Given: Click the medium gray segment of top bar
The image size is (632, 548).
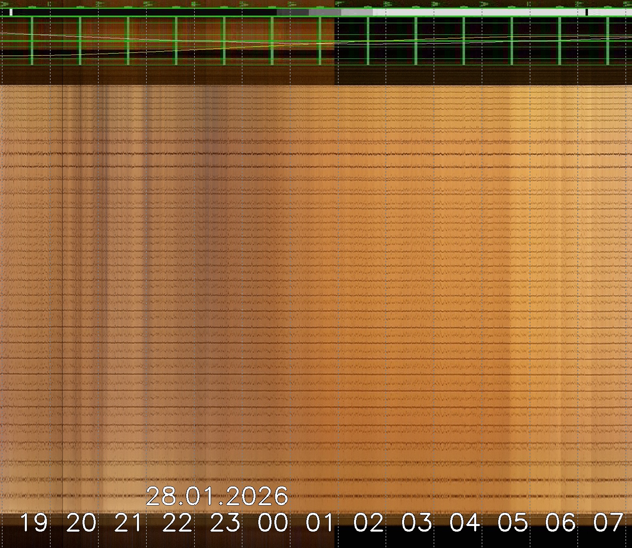Looking at the screenshot, I should coord(325,12).
